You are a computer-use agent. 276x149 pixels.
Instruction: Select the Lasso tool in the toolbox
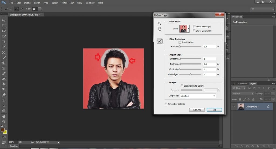tap(4, 31)
